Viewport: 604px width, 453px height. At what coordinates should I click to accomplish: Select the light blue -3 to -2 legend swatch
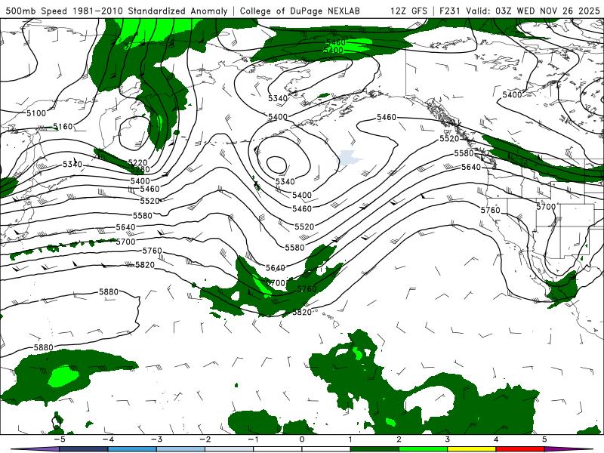(180, 449)
